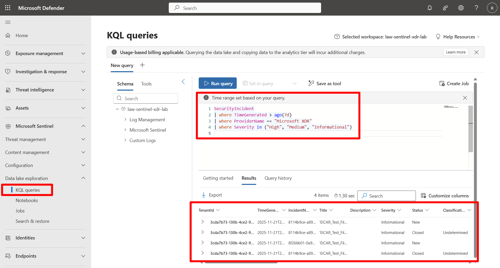Open the TenantId column filter chevron

click(218, 210)
